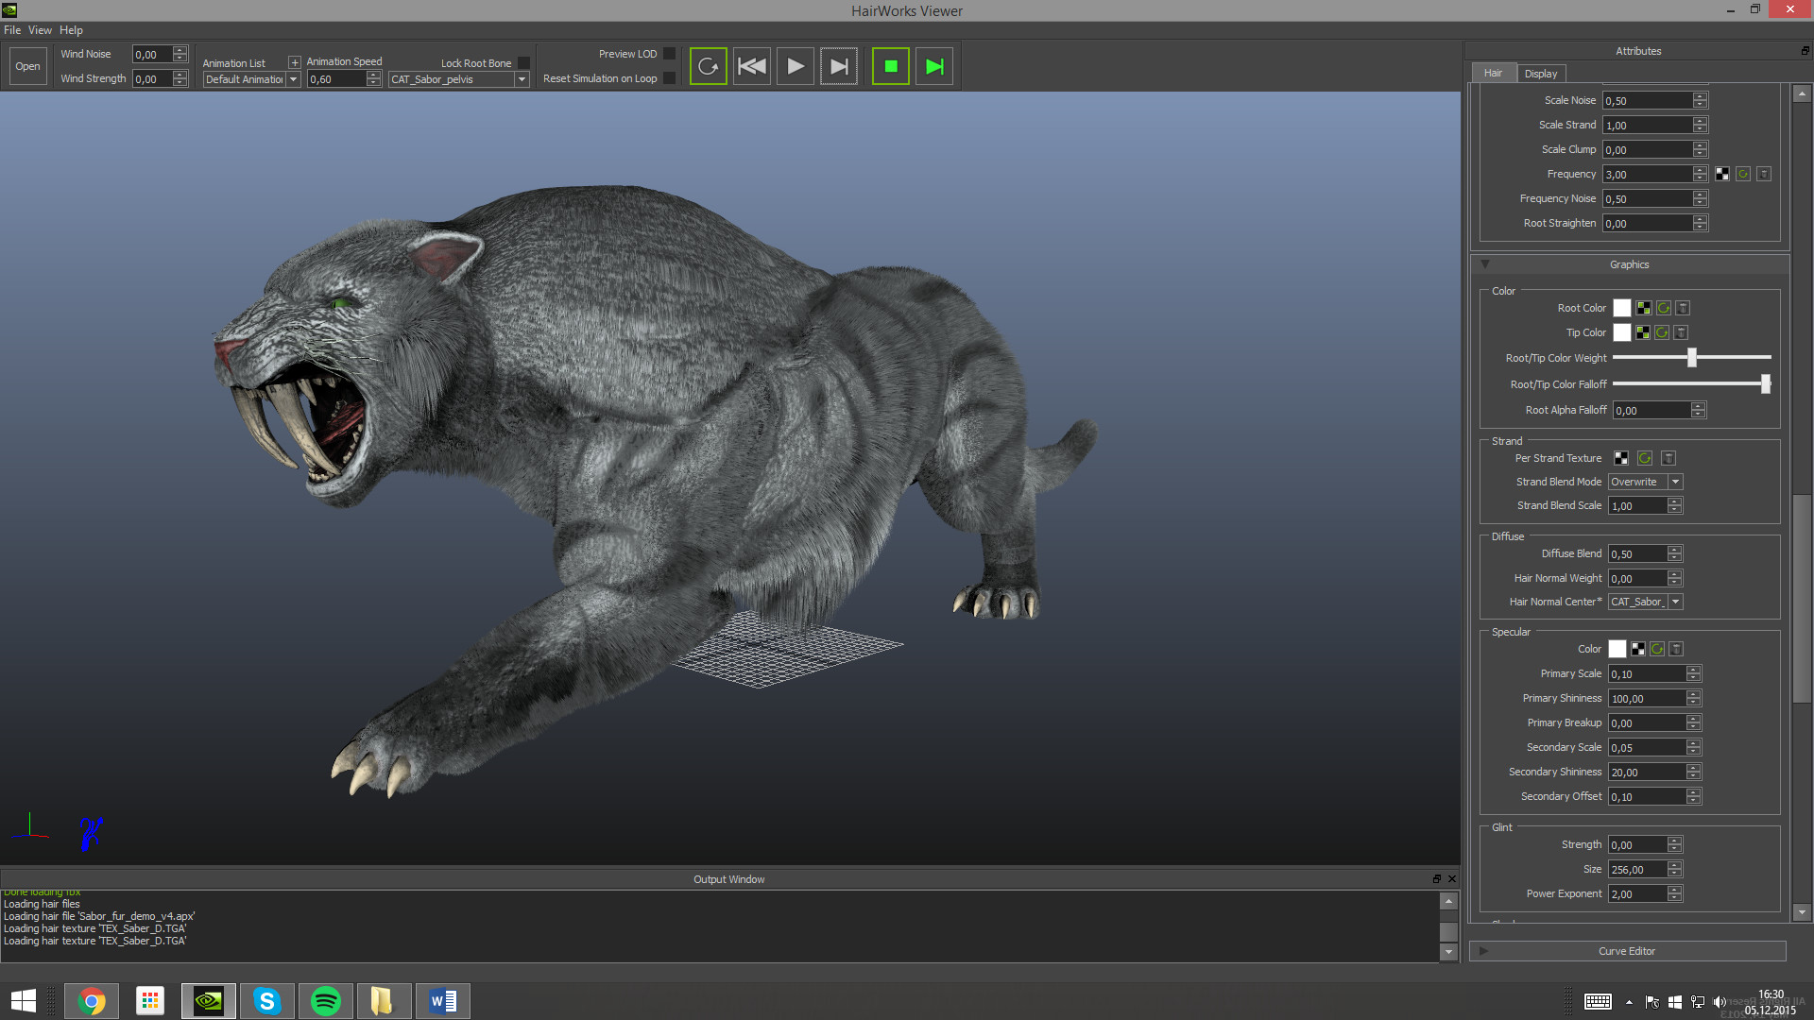Click the Root/Tip Color Falloff slider
This screenshot has height=1020, width=1814.
(x=1691, y=383)
